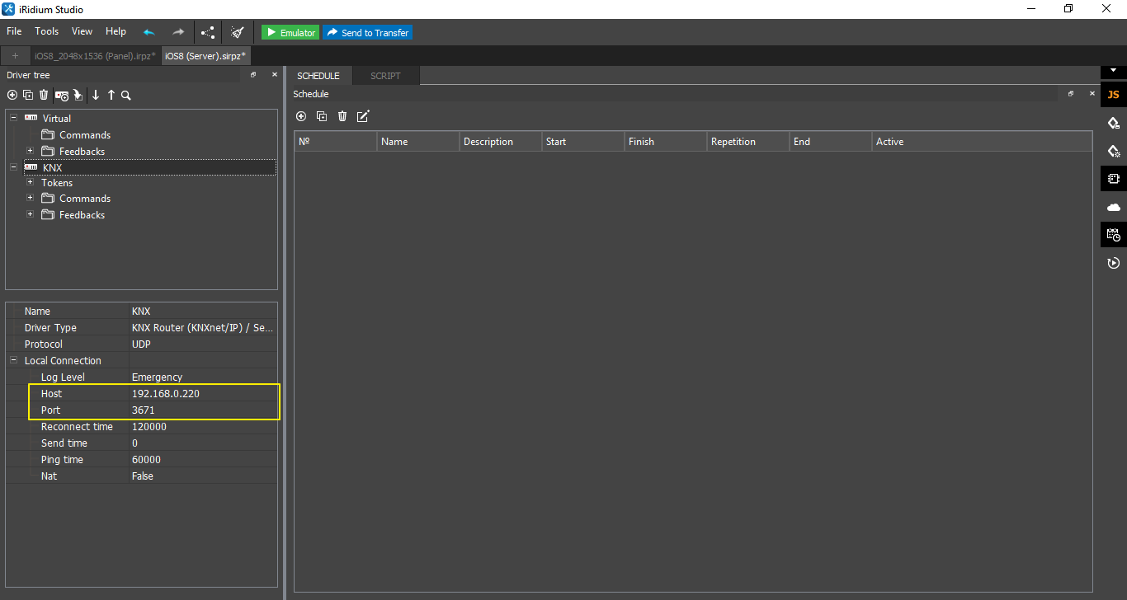The height and width of the screenshot is (600, 1127).
Task: Expand the Tokens node under KNX
Action: 30,182
